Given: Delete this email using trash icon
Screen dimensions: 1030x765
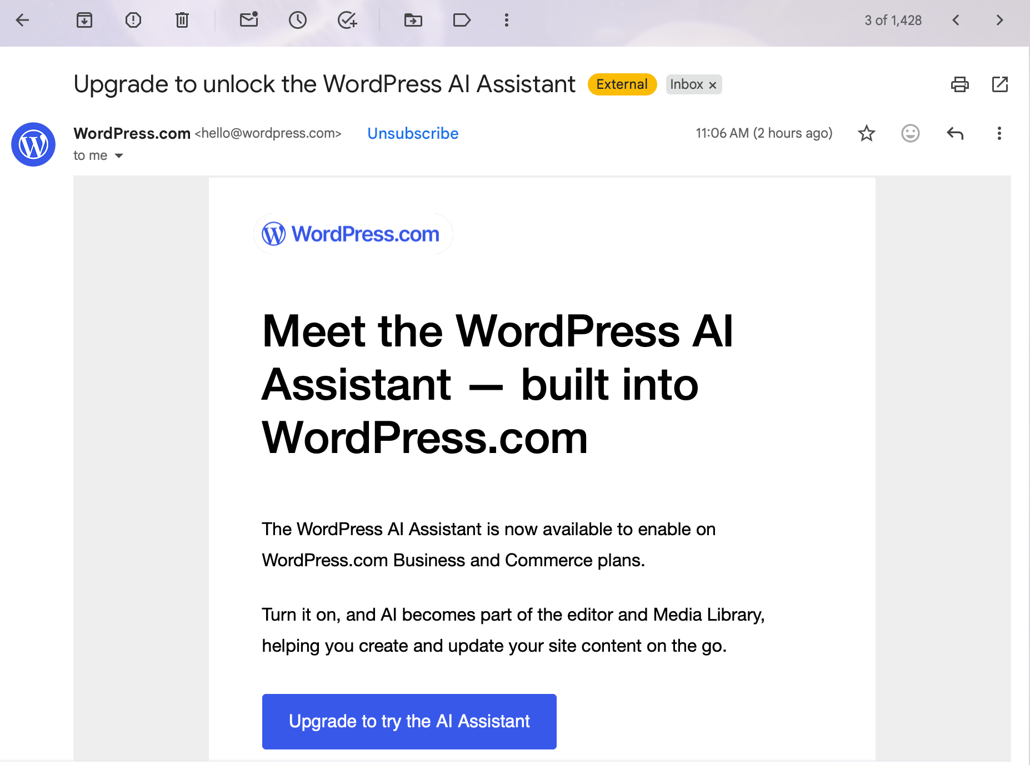Looking at the screenshot, I should 182,21.
